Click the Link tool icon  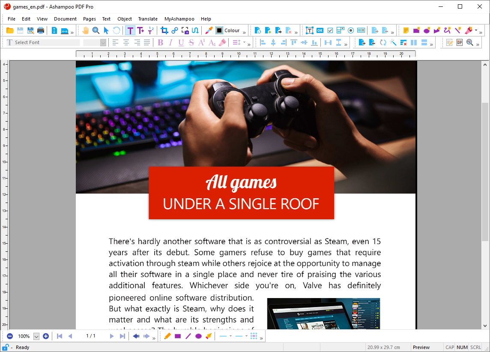(175, 30)
